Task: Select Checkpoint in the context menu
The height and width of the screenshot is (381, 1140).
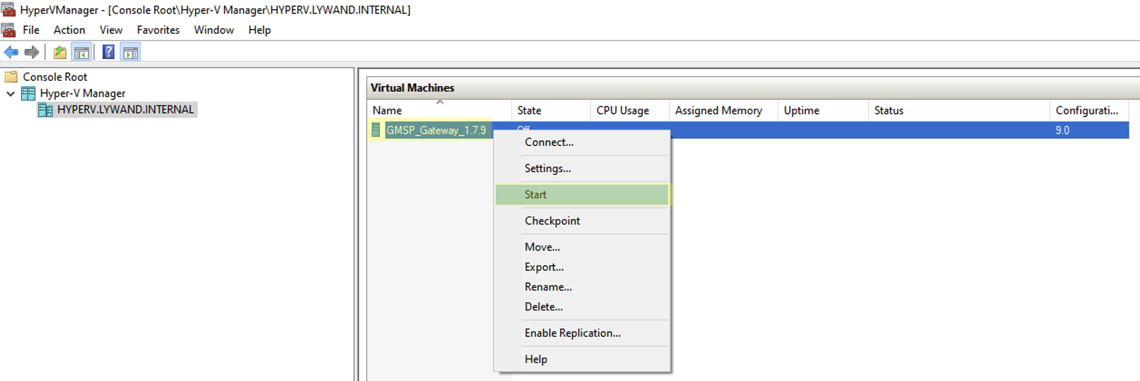Action: pos(582,221)
